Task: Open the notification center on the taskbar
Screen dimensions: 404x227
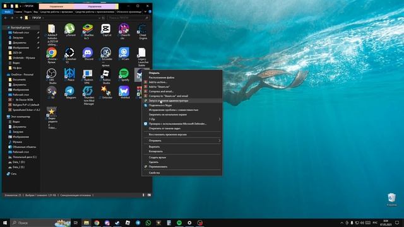Action: (397, 223)
